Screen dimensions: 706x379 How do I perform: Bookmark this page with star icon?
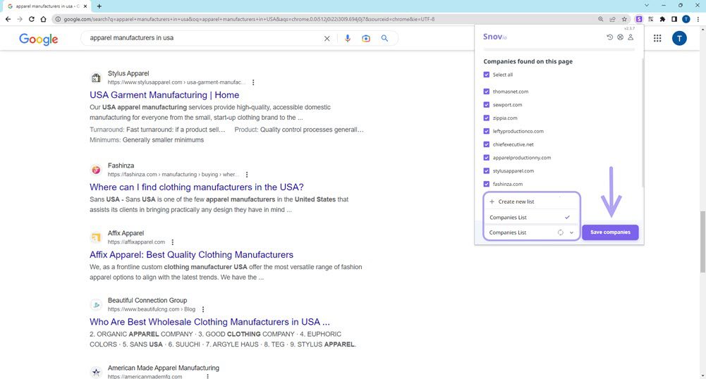pos(624,19)
